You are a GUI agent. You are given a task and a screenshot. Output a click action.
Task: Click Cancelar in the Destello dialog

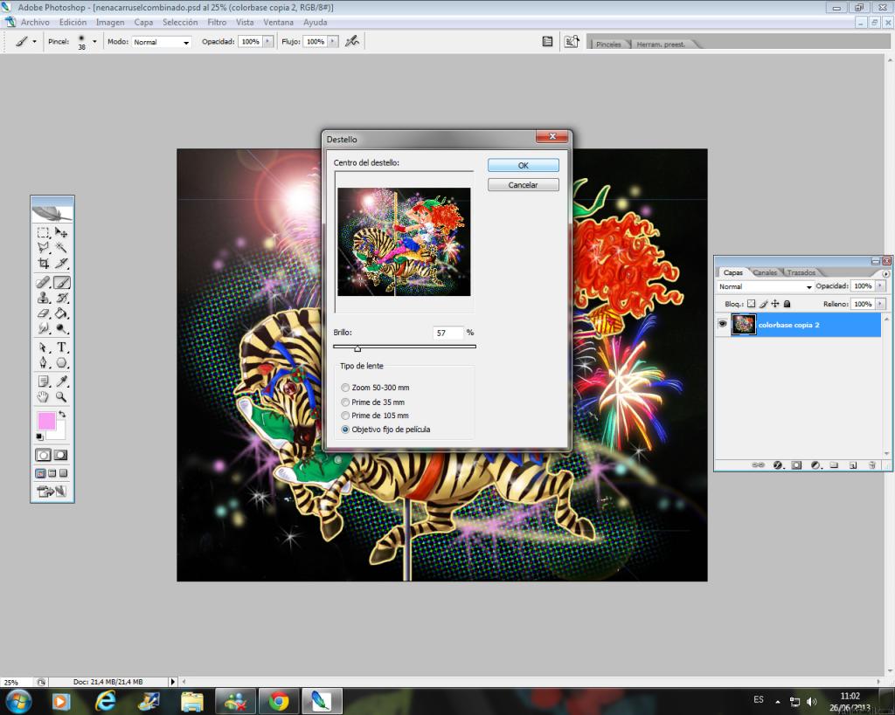(x=524, y=185)
